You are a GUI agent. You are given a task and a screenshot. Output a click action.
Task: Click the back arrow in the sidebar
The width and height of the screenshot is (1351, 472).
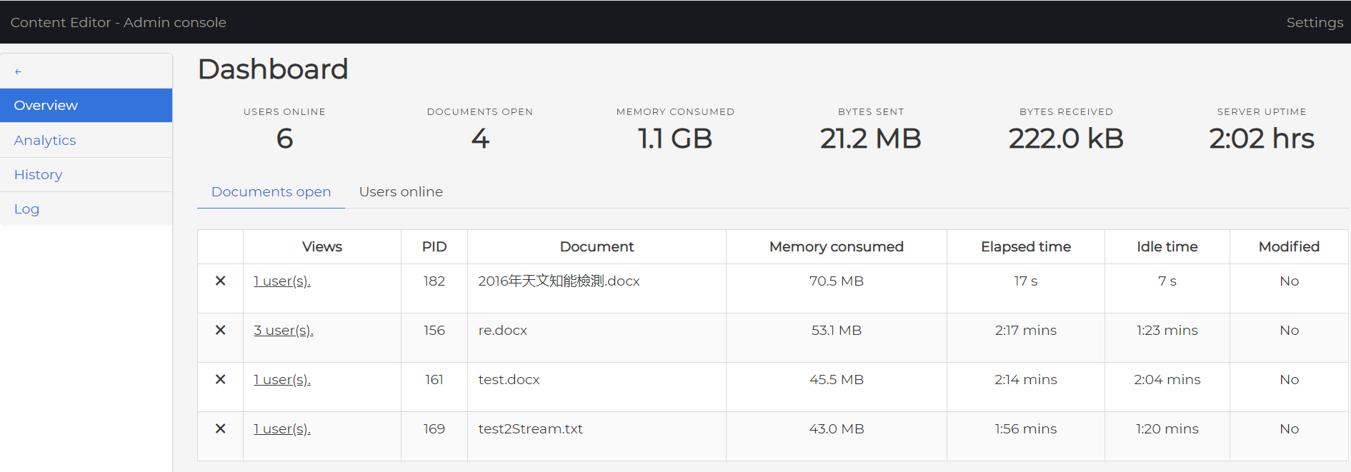[x=19, y=71]
